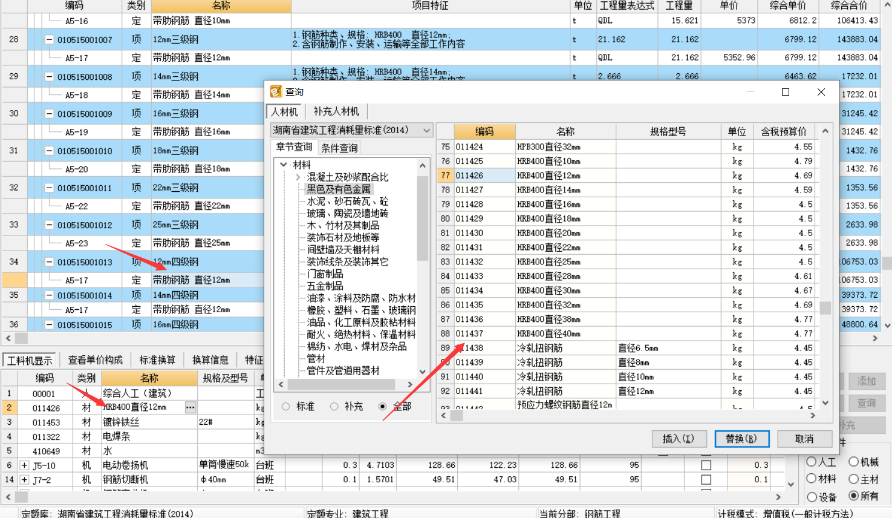Image resolution: width=892 pixels, height=518 pixels.
Task: Maximize the 查询 dialog window
Action: (x=786, y=92)
